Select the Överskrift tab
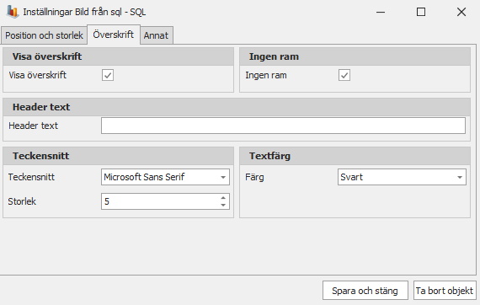 [x=114, y=35]
